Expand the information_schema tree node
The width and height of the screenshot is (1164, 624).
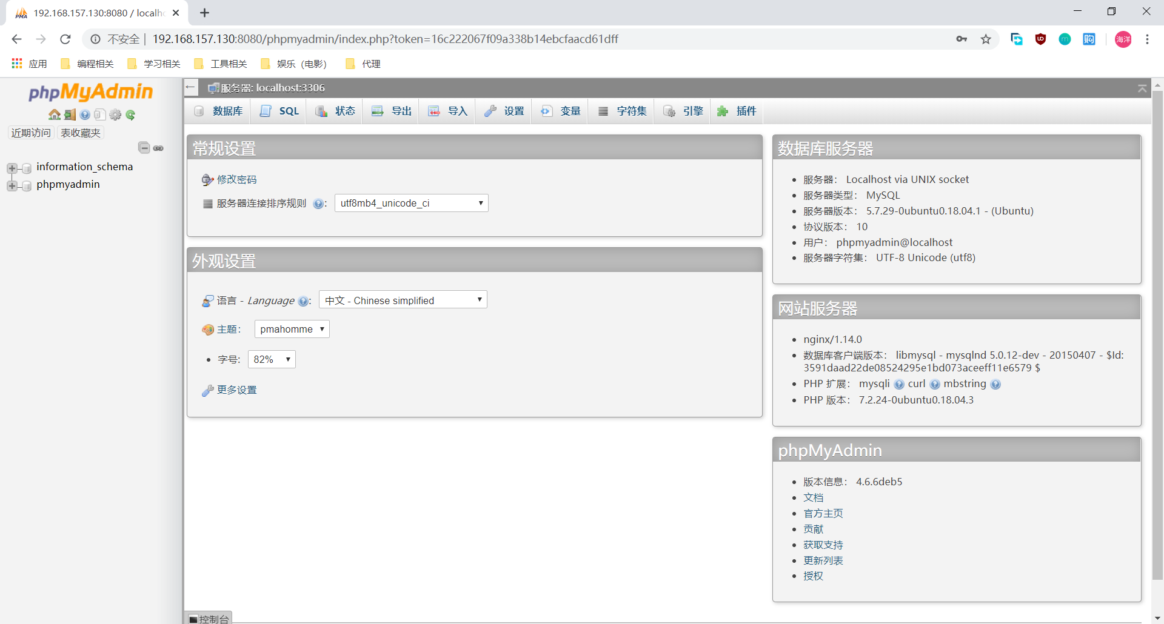click(x=12, y=168)
